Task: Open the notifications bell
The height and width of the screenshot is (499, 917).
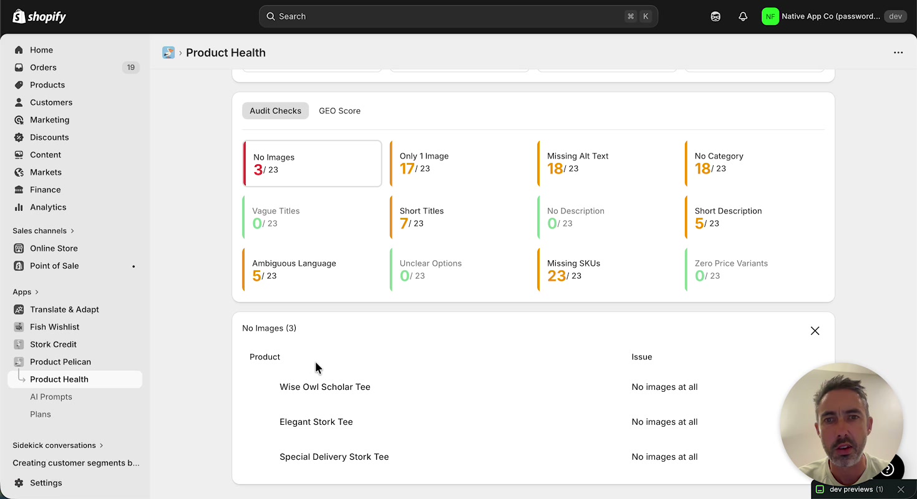Action: [742, 17]
